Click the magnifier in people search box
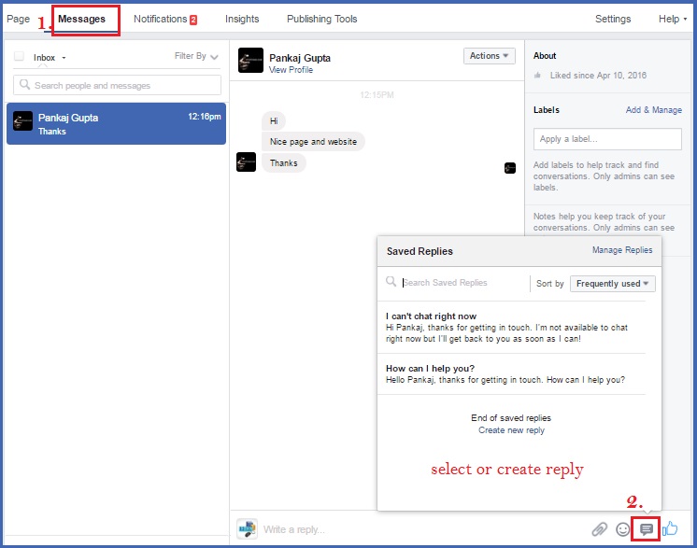697x548 pixels. 24,84
